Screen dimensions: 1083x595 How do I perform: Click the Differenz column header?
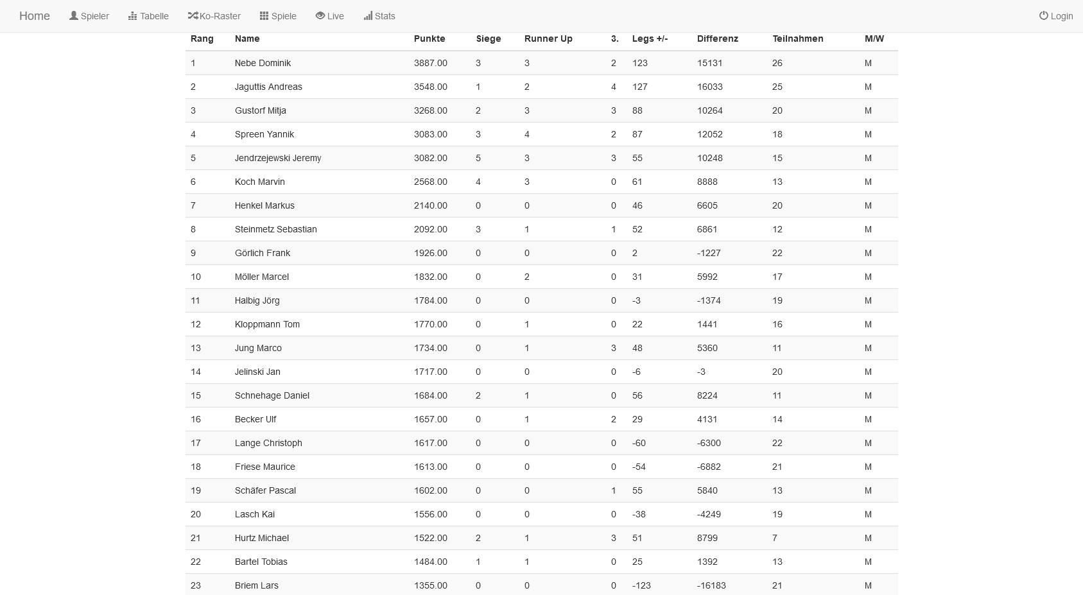[x=717, y=39]
